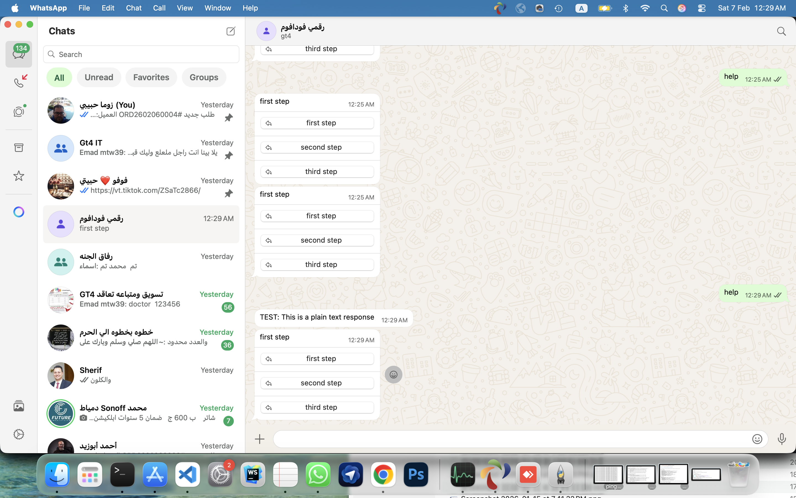Open the Status updates icon

point(19,112)
